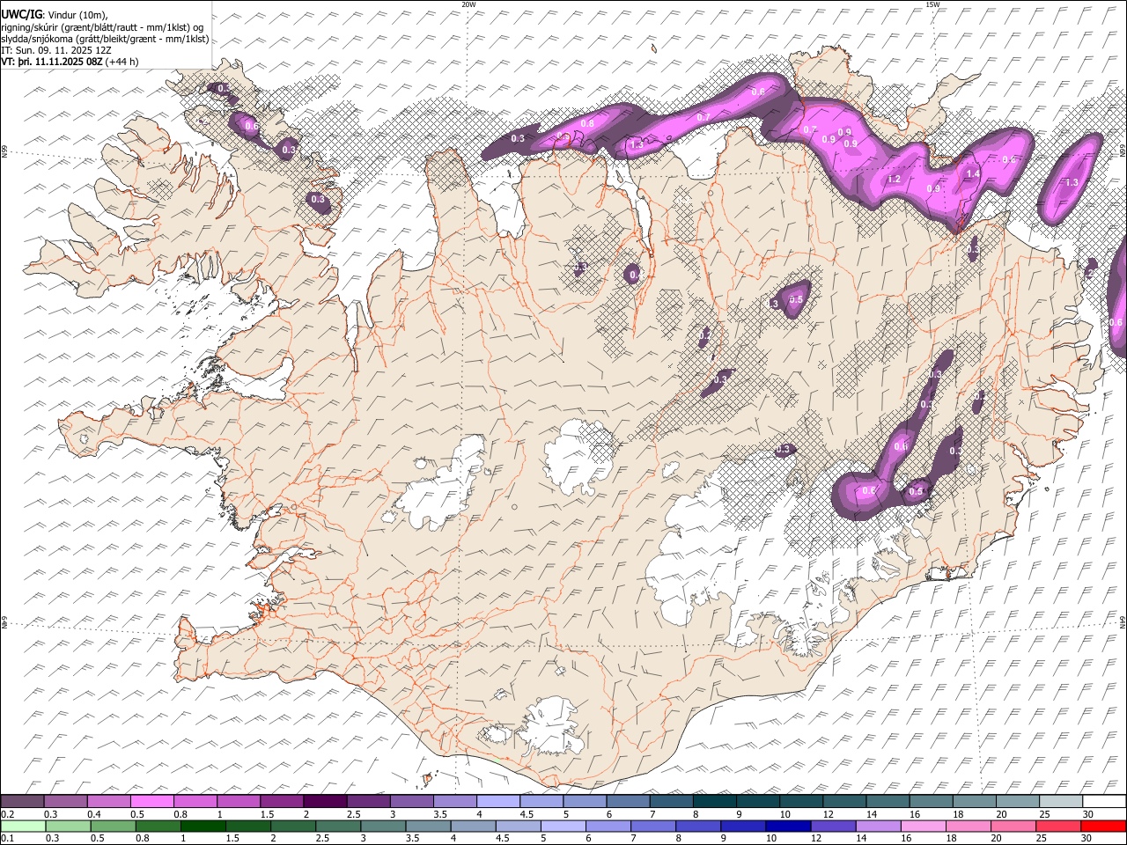Screen dimensions: 1127x845
Task: Click the white upper-row swatch starting at 30
Action: (1103, 802)
